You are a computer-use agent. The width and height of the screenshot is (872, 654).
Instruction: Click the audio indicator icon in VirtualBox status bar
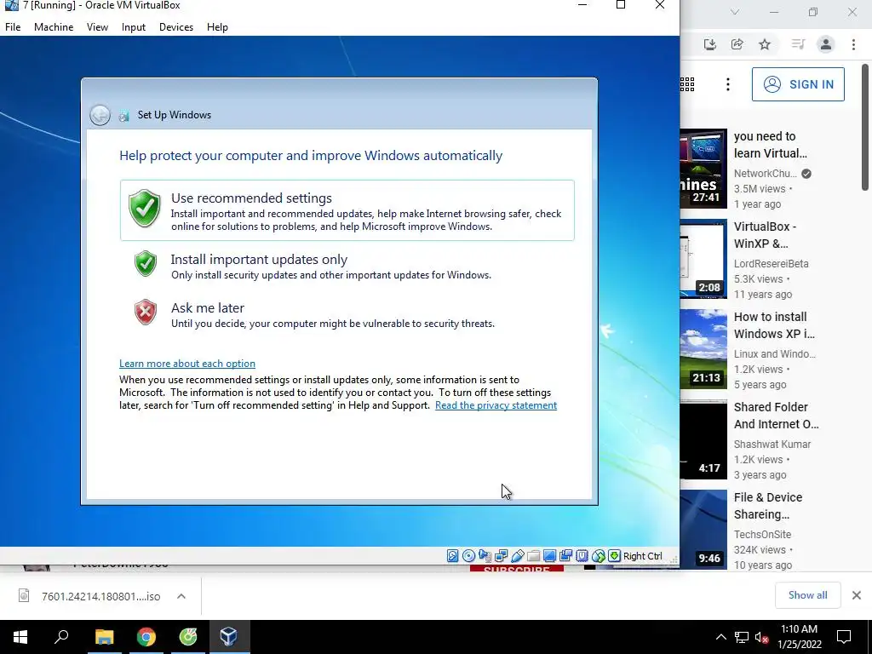485,555
